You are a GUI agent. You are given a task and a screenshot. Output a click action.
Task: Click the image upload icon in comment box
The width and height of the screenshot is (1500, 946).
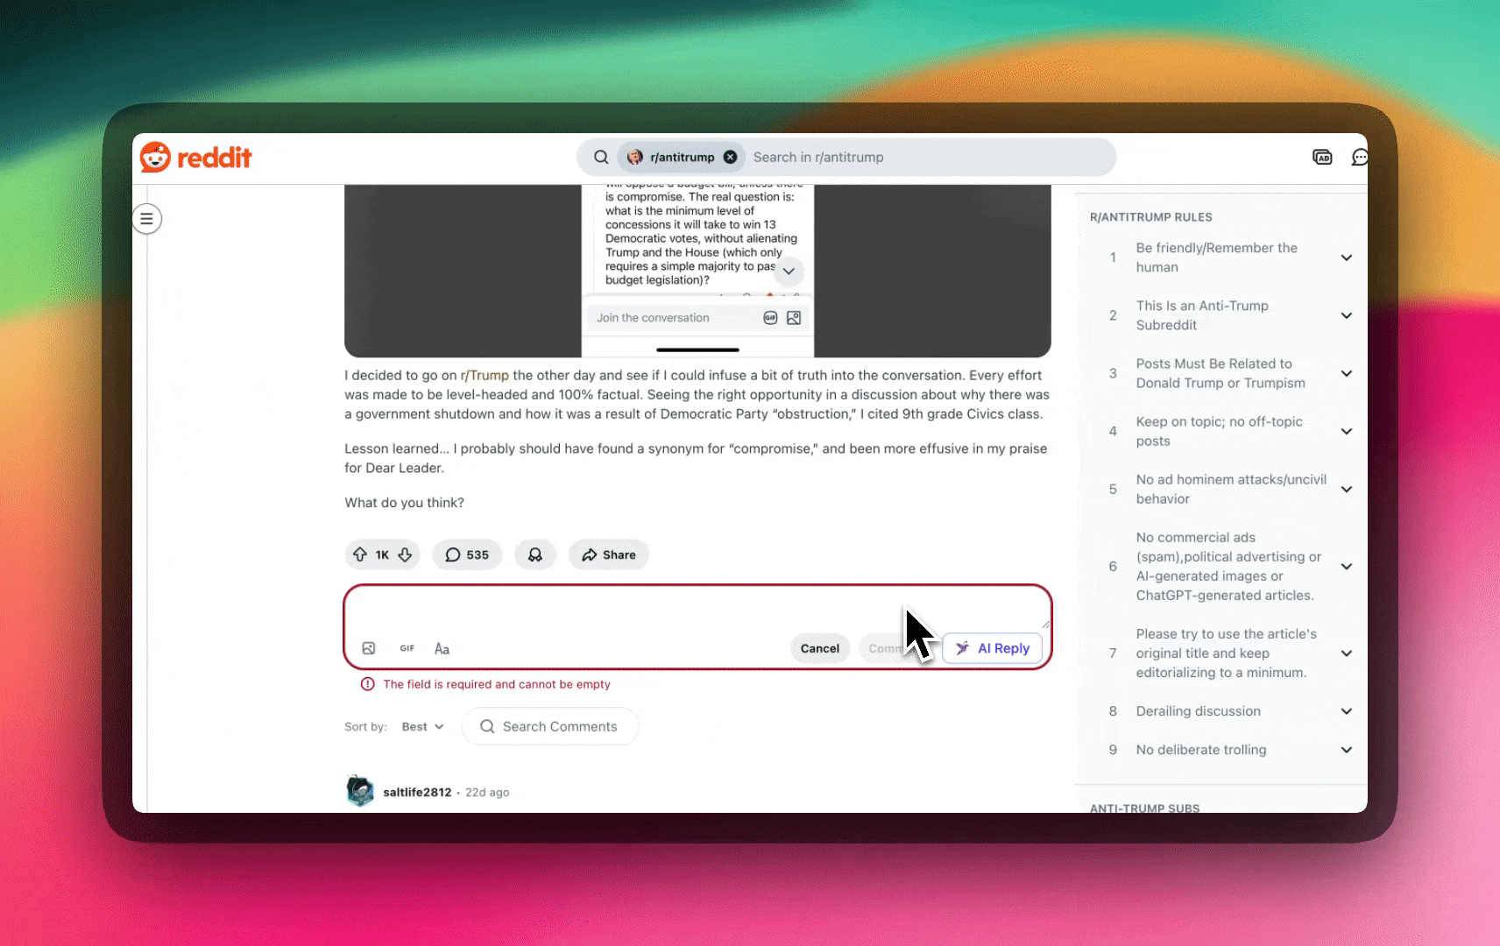point(369,648)
